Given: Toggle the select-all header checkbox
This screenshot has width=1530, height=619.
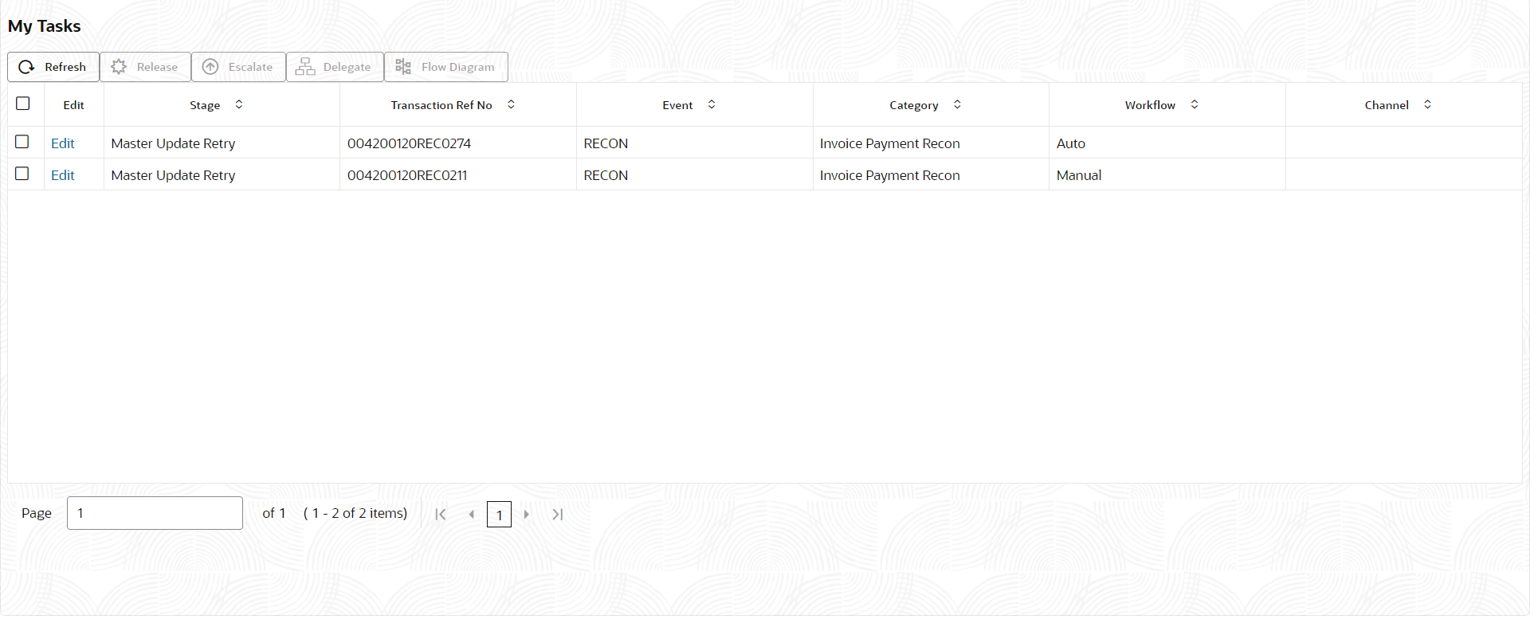Looking at the screenshot, I should click(x=23, y=104).
